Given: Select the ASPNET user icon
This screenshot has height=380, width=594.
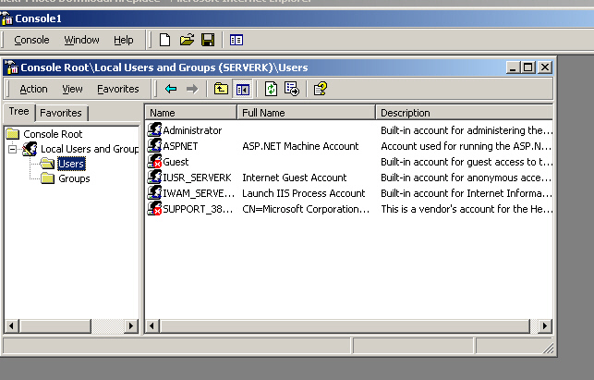Looking at the screenshot, I should tap(154, 146).
